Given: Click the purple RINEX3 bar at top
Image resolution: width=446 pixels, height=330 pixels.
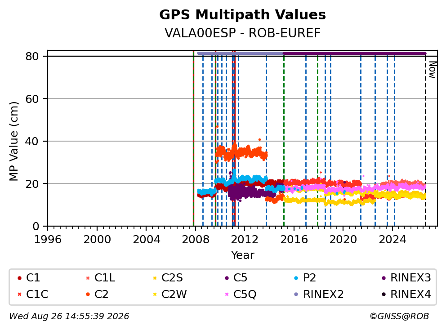Looking at the screenshot, I should pyautogui.click(x=354, y=53).
